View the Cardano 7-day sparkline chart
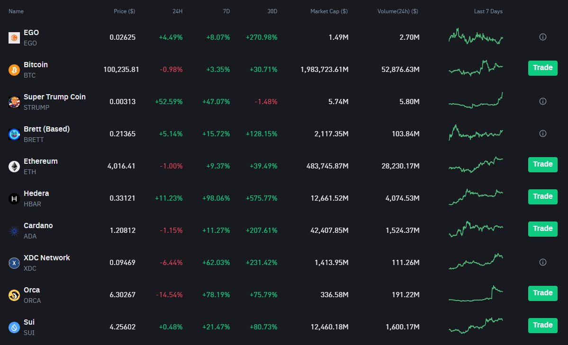 pyautogui.click(x=476, y=229)
